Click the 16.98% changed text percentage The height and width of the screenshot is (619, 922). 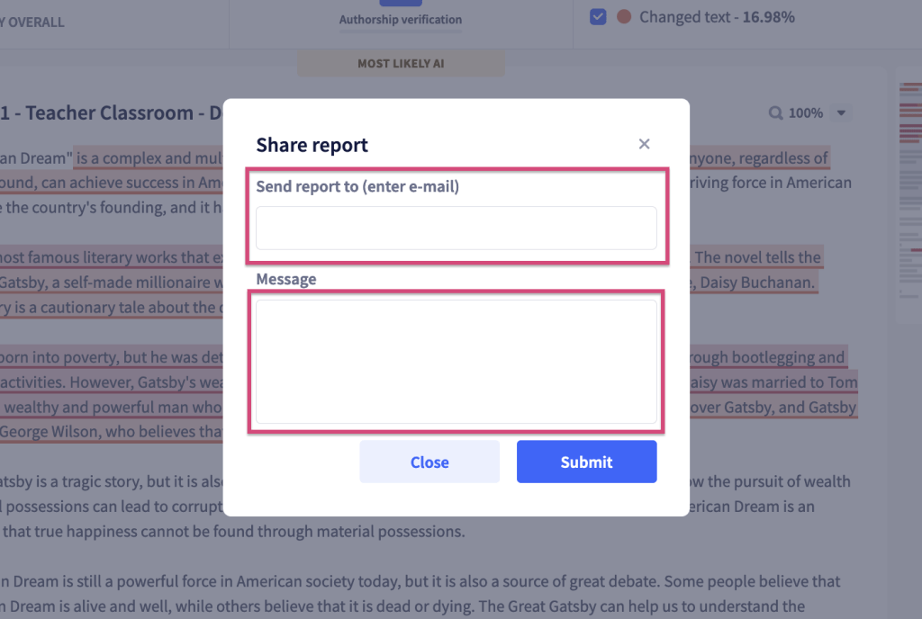768,17
